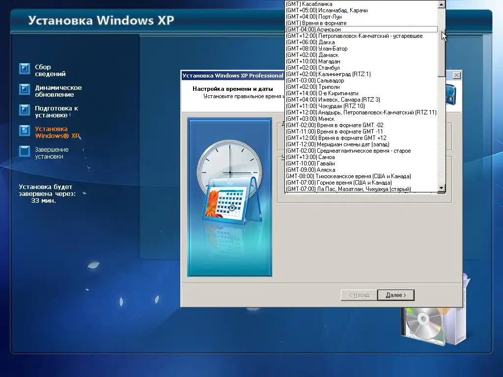503x377 pixels.
Task: Select Ла Пас, Мазатлан, Чихуахуа (старый)
Action: coord(361,189)
